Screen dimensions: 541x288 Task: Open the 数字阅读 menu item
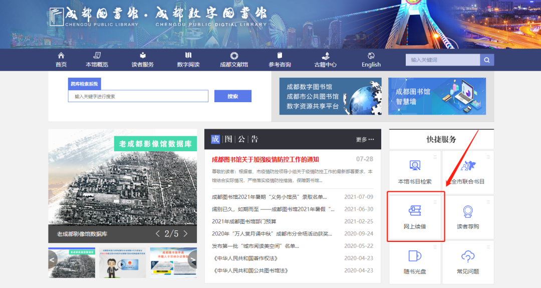[x=188, y=65]
